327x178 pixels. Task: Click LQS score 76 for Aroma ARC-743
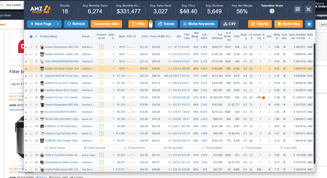point(251,47)
